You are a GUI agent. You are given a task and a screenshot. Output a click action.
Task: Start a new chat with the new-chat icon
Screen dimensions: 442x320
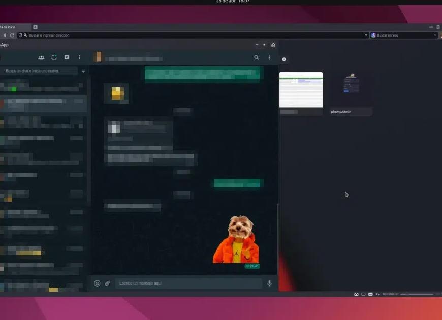pyautogui.click(x=67, y=57)
